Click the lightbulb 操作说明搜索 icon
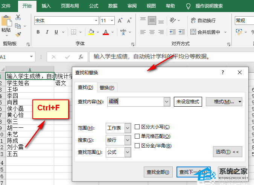Image resolution: width=254 pixels, height=185 pixels. [x=188, y=6]
